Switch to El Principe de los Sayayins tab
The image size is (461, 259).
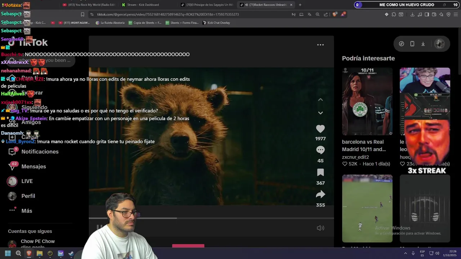[x=207, y=5]
